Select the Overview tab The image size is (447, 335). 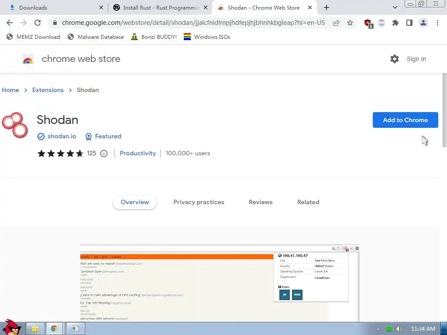click(x=134, y=202)
